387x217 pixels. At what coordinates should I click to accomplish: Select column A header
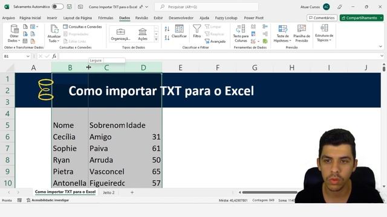(33, 68)
